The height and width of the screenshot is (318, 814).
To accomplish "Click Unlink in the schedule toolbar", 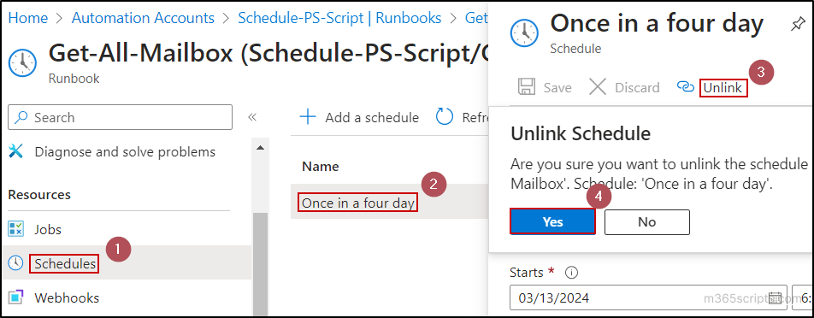I will (x=723, y=88).
